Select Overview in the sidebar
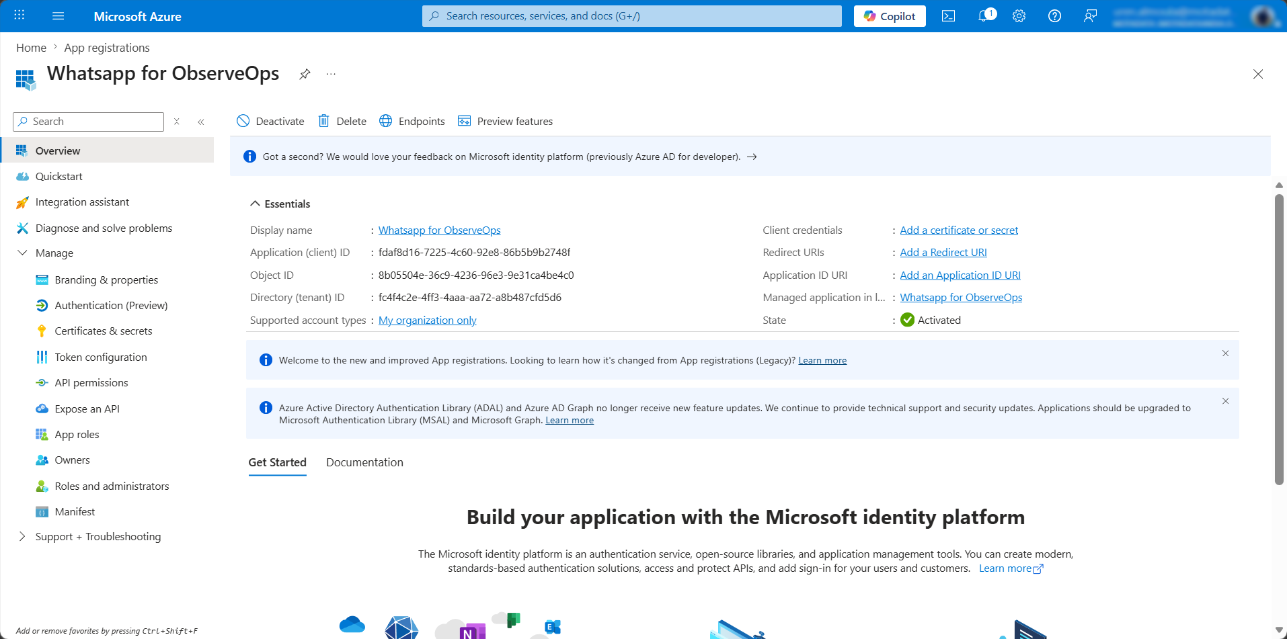Screen dimensions: 1287x639 point(108,151)
